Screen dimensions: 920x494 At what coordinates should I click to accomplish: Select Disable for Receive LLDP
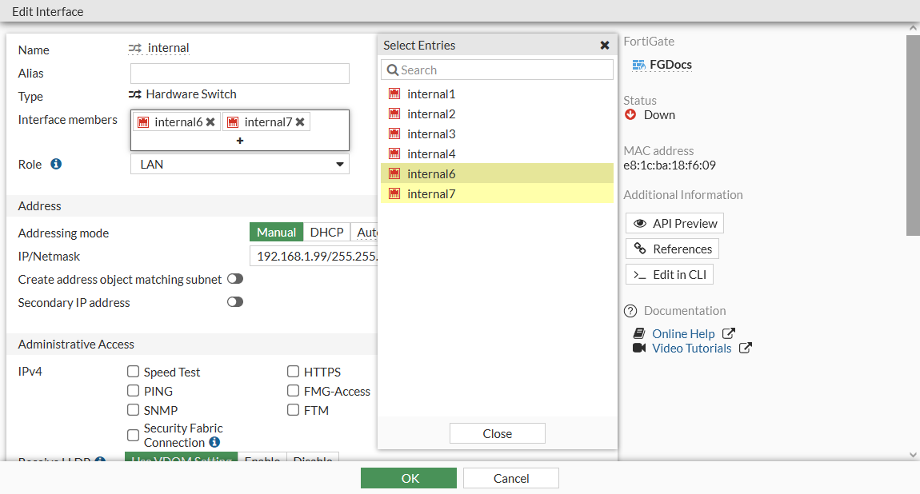312,460
